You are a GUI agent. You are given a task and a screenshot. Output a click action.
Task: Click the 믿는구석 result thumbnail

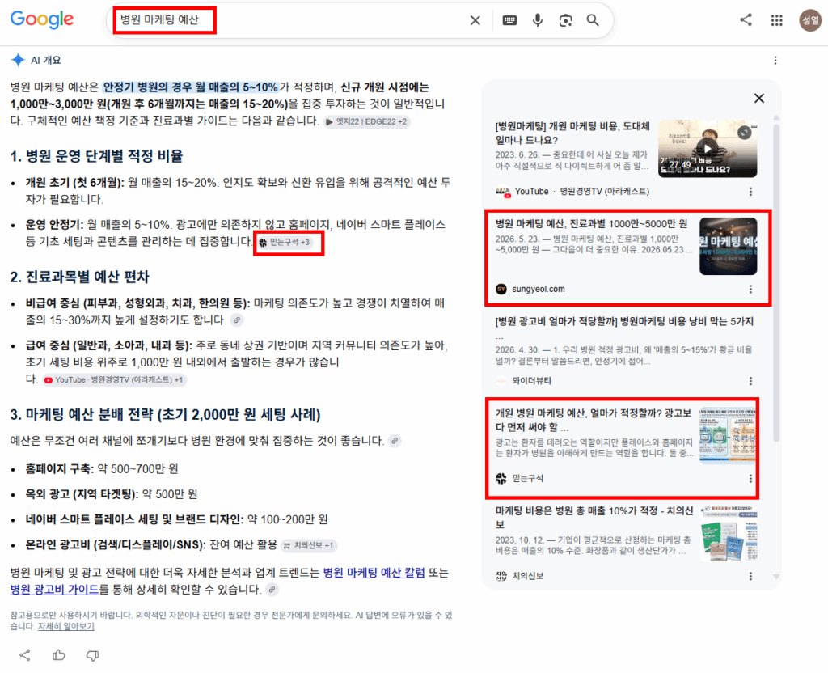tap(728, 435)
